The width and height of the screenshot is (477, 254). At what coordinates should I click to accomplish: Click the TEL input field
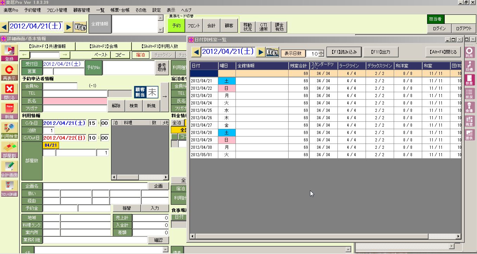click(x=75, y=94)
